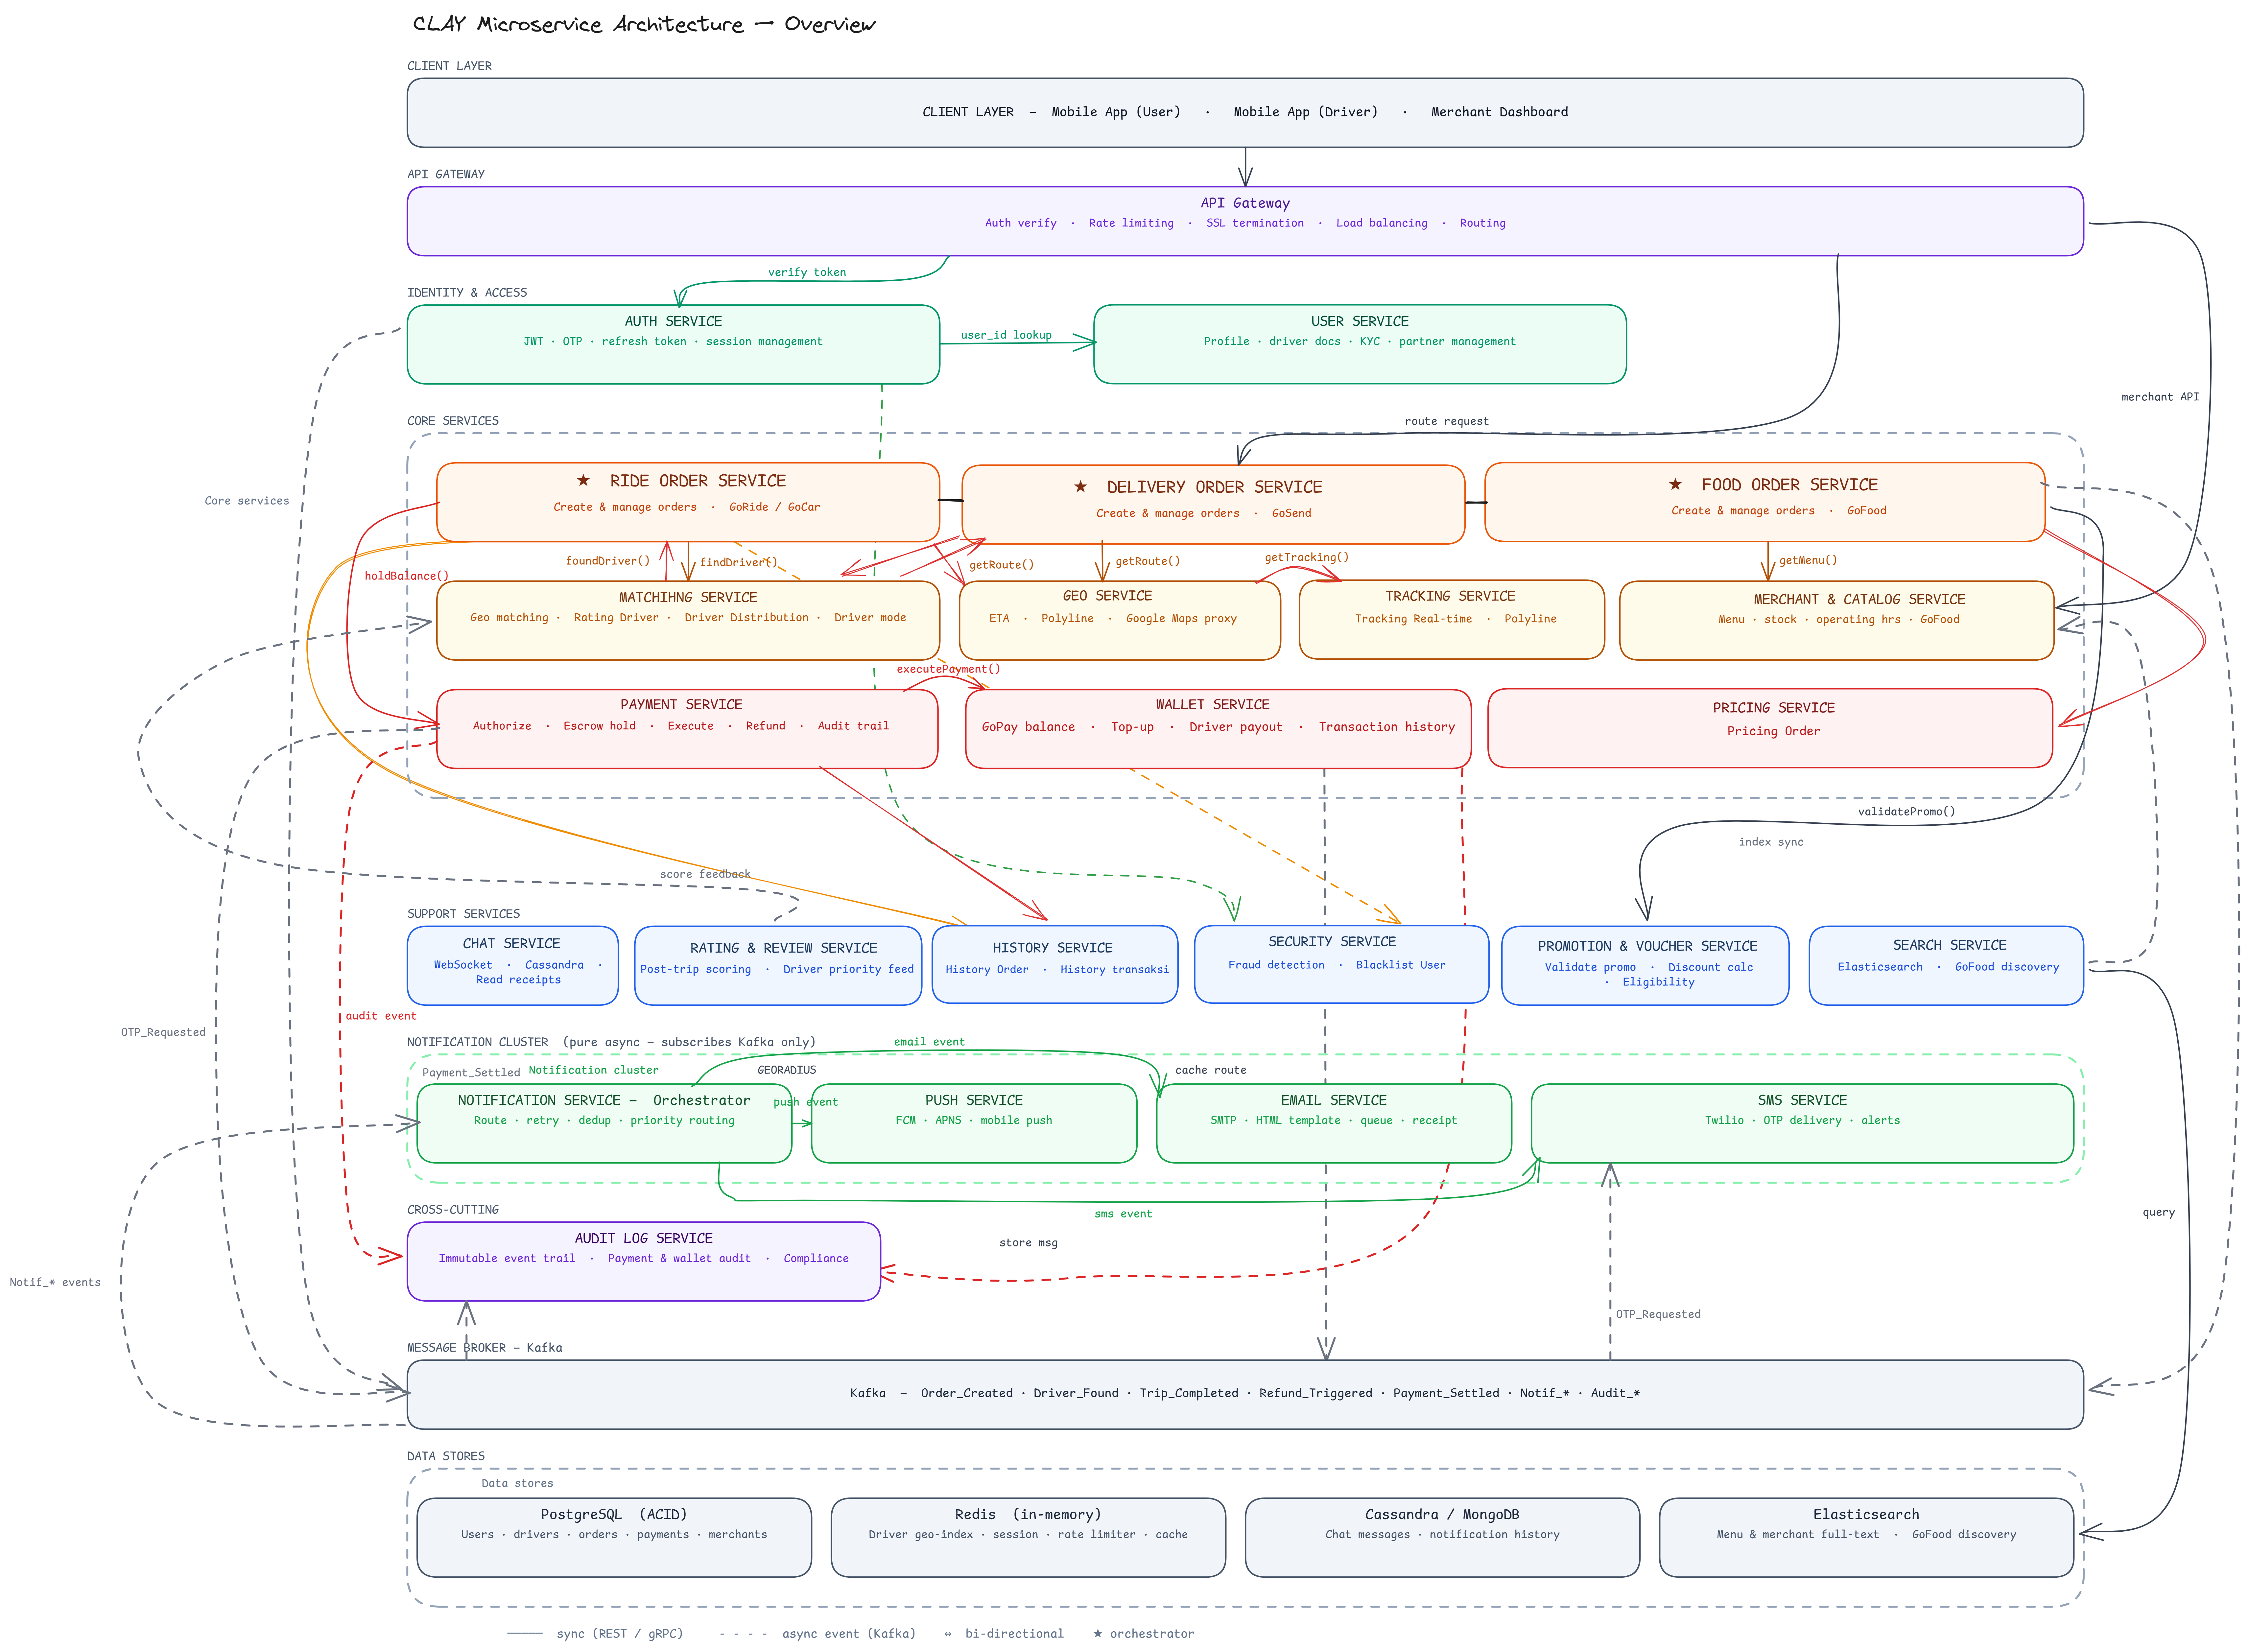Click the 'sms event' label
This screenshot has width=2249, height=1652.
coord(1123,1214)
